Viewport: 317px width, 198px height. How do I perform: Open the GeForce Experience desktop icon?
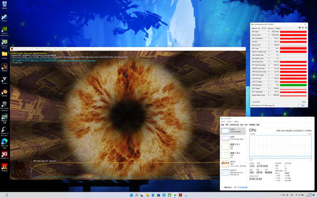coord(4,30)
